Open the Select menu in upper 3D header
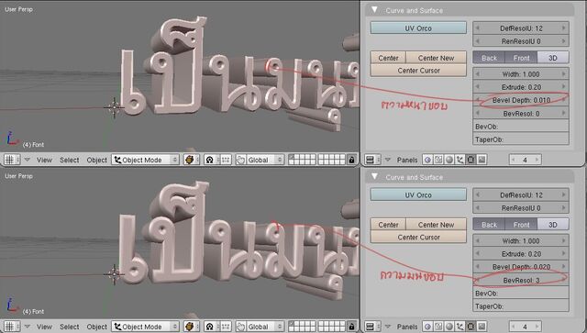587x333 pixels. 70,160
